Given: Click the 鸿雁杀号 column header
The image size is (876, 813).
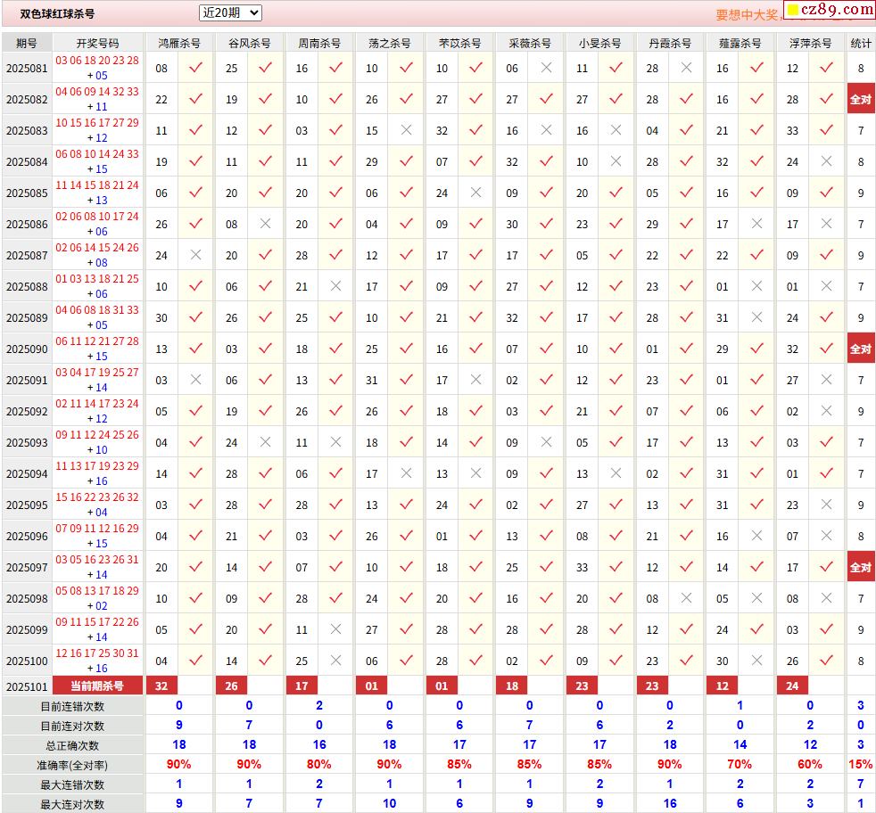Looking at the screenshot, I should click(x=178, y=43).
